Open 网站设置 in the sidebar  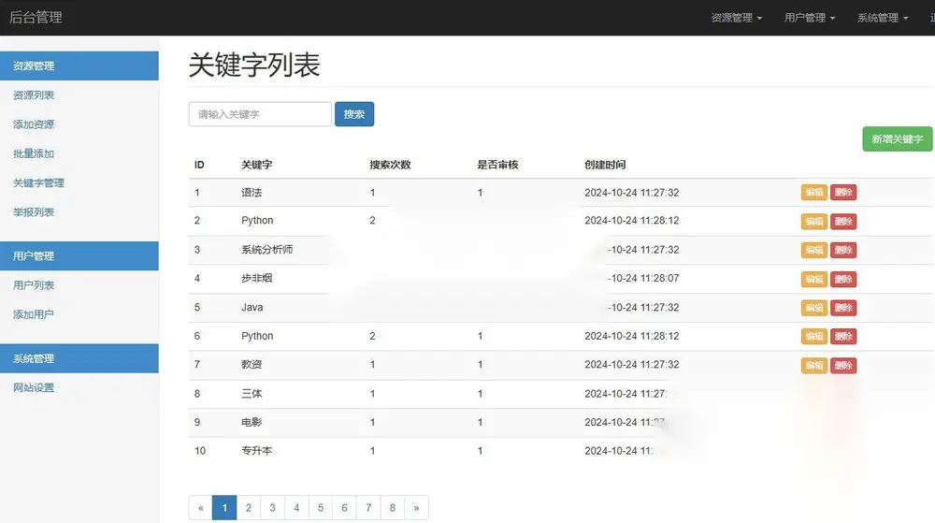(x=34, y=387)
